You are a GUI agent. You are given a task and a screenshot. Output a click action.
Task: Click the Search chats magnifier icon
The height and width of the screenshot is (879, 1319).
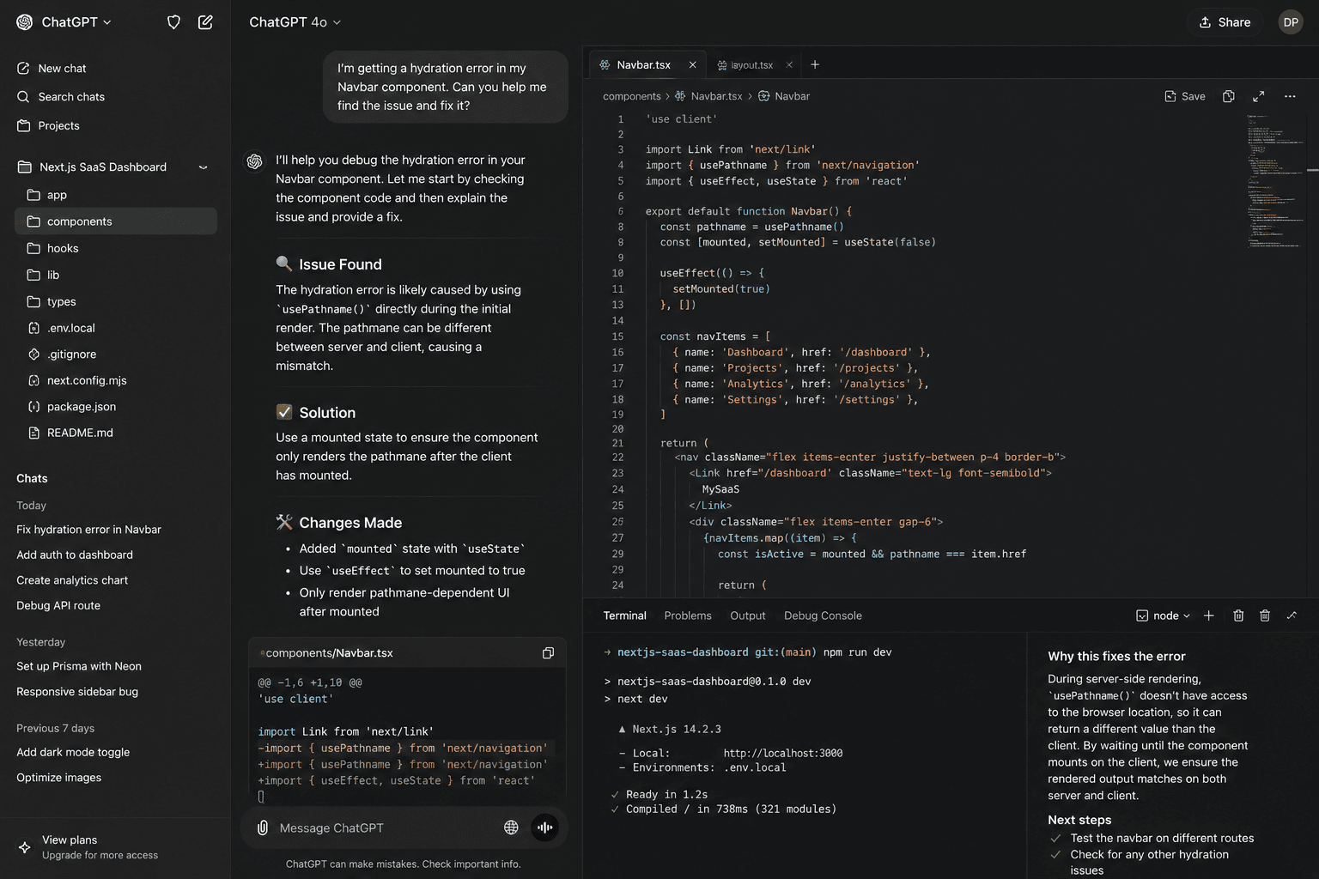tap(23, 97)
